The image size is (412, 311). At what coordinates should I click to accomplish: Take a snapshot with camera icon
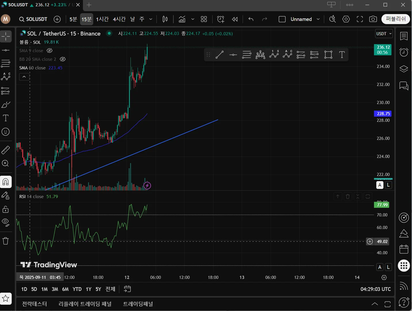click(373, 19)
